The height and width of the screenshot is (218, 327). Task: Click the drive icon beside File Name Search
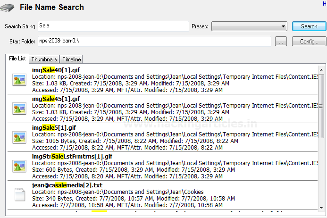(x=8, y=8)
